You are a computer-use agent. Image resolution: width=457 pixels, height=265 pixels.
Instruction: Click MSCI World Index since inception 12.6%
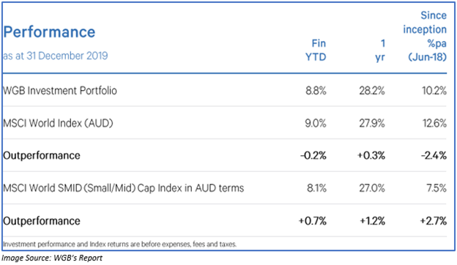(x=434, y=124)
